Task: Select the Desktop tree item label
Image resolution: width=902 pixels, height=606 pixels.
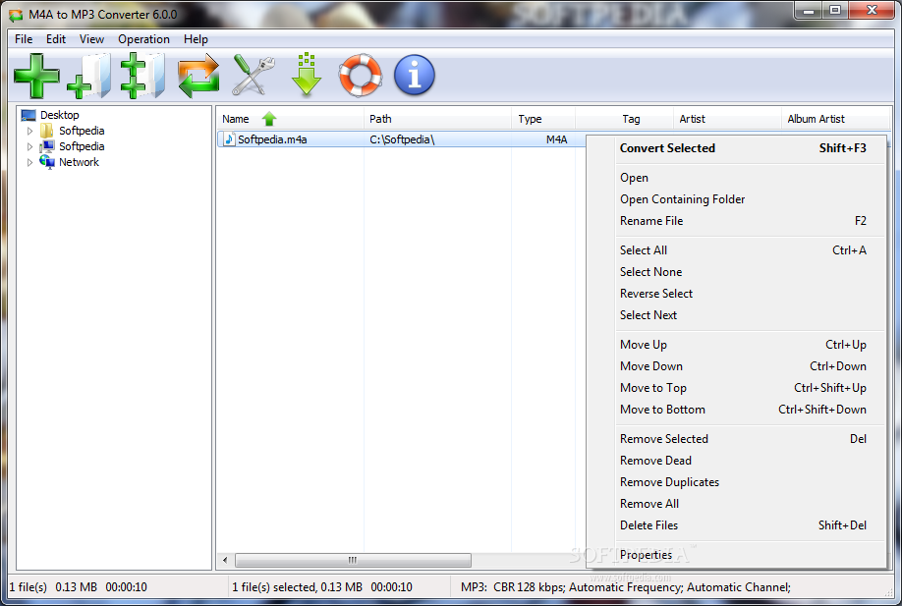Action: click(60, 115)
